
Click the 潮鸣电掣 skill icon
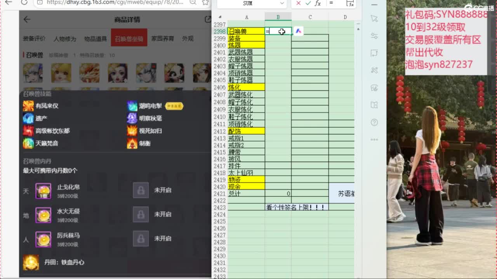[132, 106]
